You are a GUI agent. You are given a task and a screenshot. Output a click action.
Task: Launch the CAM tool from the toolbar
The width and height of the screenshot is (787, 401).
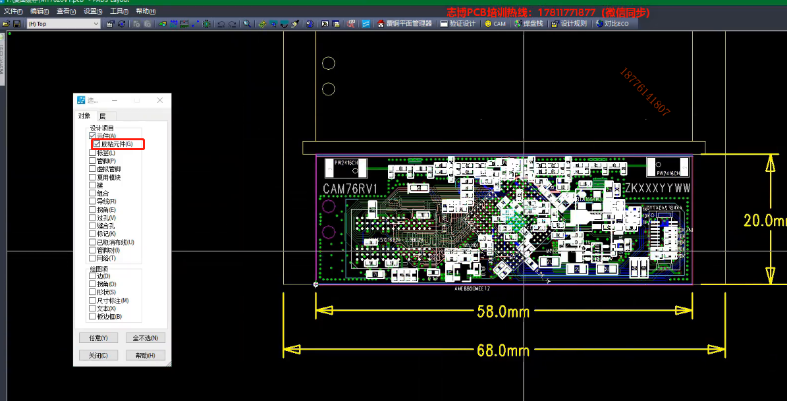tap(495, 23)
